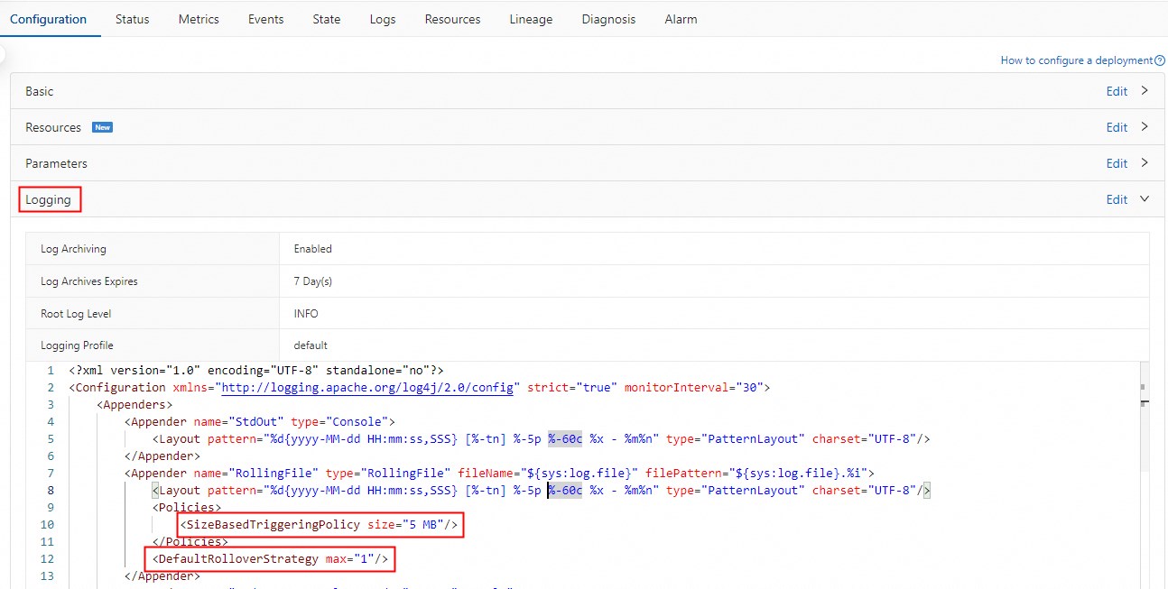Open the State tab
1168x589 pixels.
click(327, 19)
